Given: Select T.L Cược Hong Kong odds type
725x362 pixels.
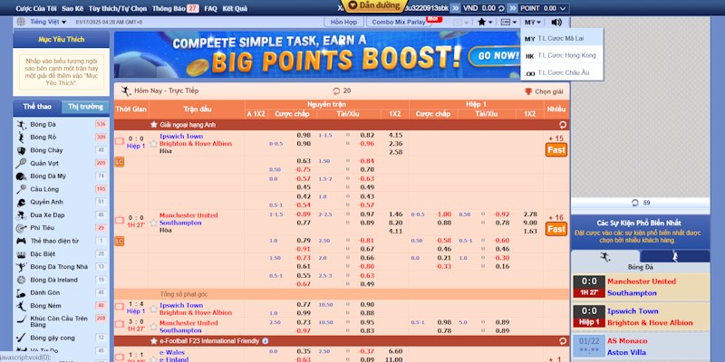Looking at the screenshot, I should (x=559, y=55).
